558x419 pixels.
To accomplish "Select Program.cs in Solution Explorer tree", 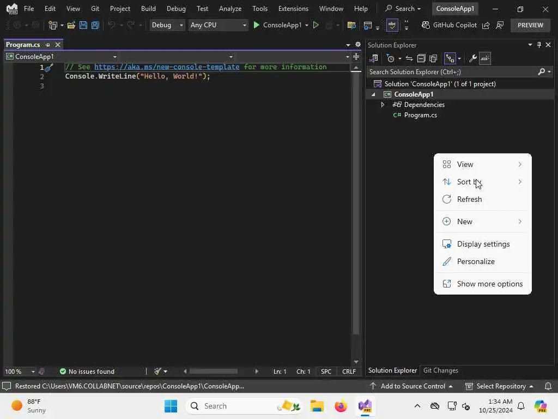I will point(420,115).
